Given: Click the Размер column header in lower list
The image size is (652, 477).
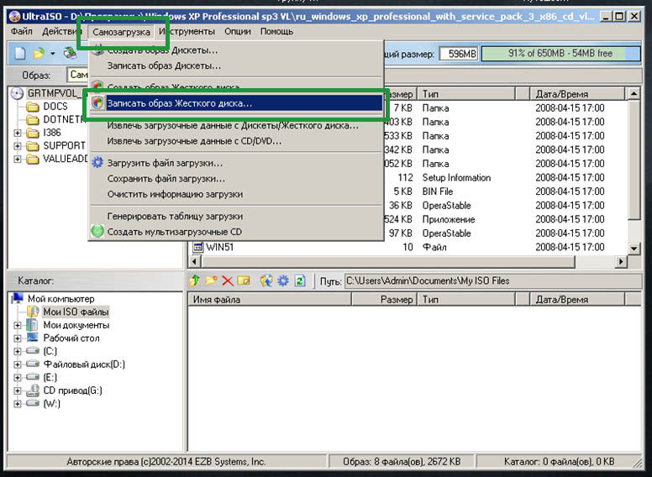Looking at the screenshot, I should pos(384,300).
